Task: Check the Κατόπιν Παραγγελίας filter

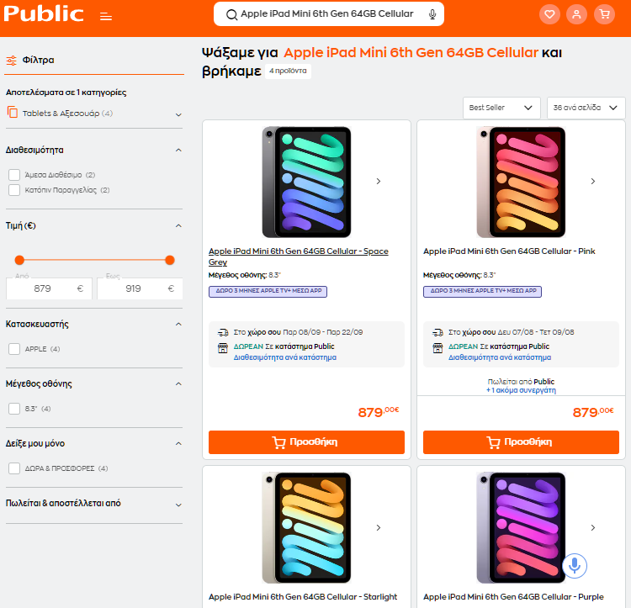Action: click(14, 190)
